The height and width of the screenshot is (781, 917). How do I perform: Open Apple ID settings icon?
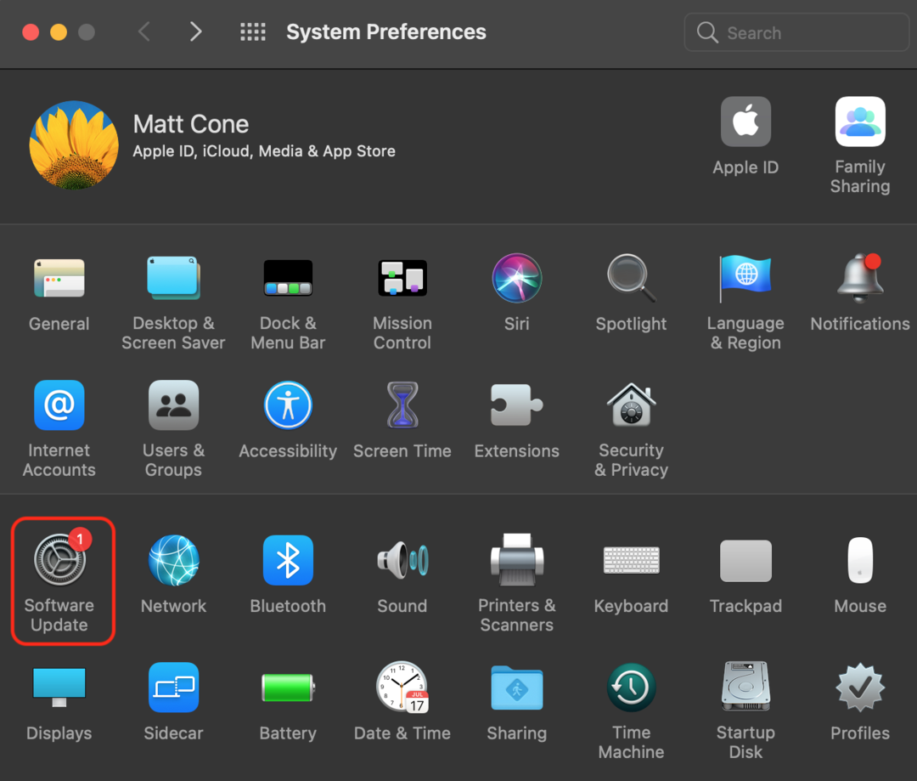pos(745,122)
